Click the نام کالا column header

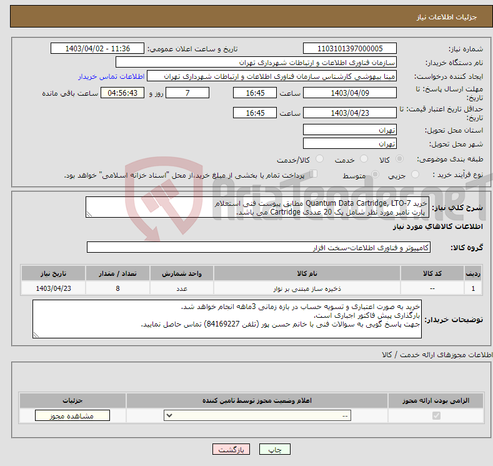(x=307, y=273)
